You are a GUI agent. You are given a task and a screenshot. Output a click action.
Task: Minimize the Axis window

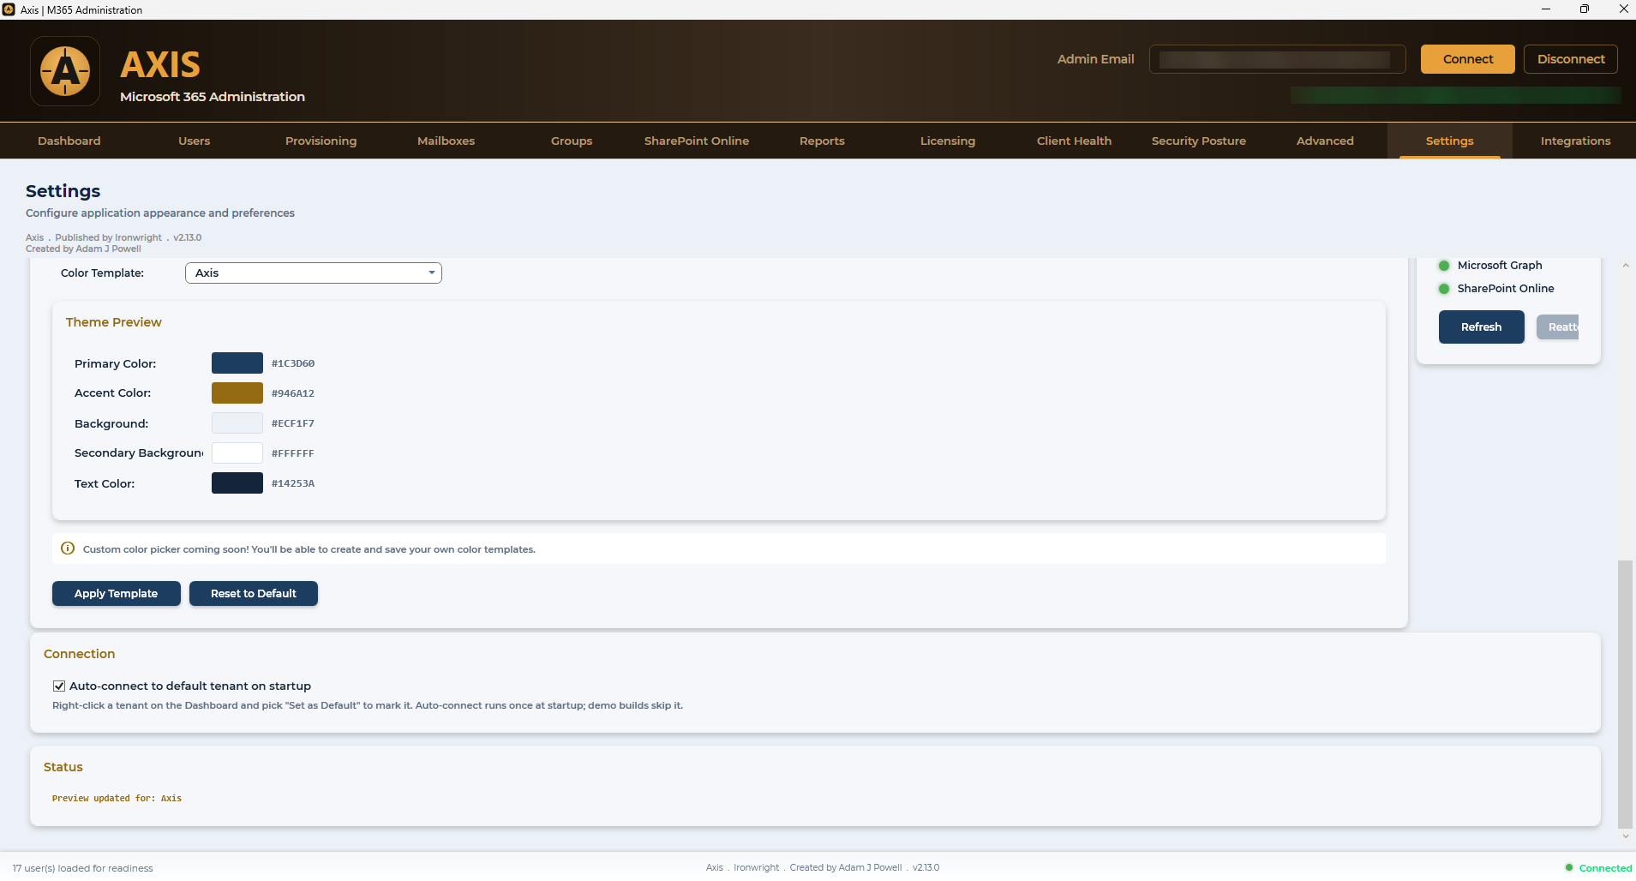pyautogui.click(x=1545, y=9)
